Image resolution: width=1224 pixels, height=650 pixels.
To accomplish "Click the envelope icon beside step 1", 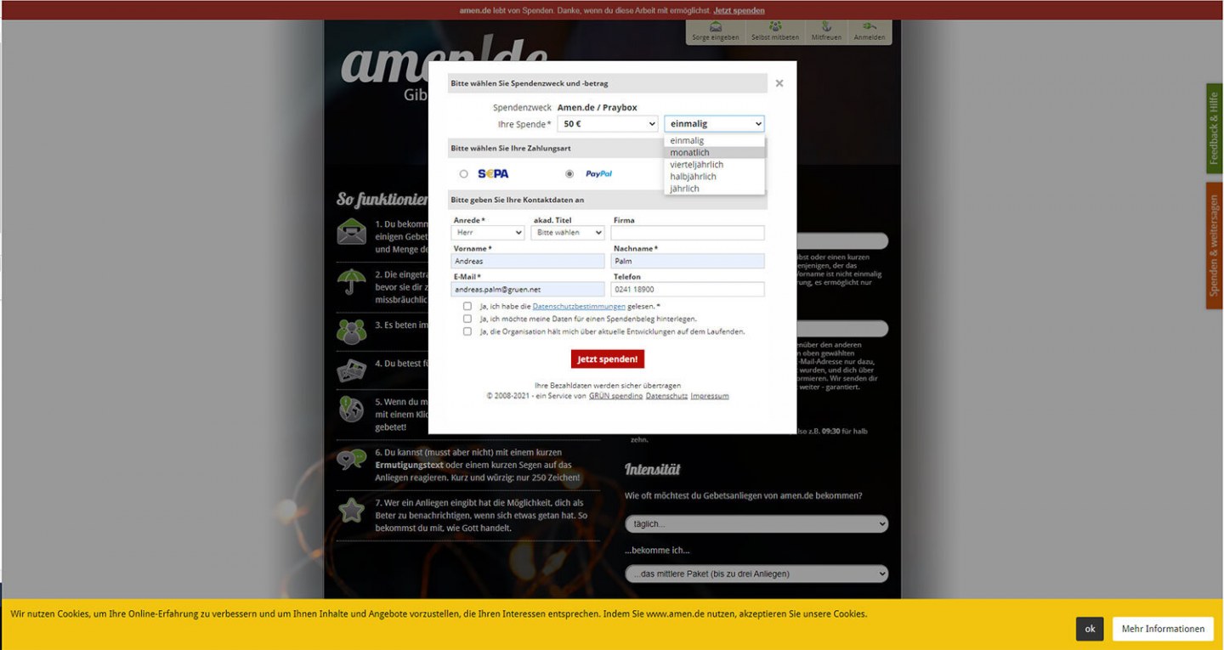I will (x=351, y=231).
